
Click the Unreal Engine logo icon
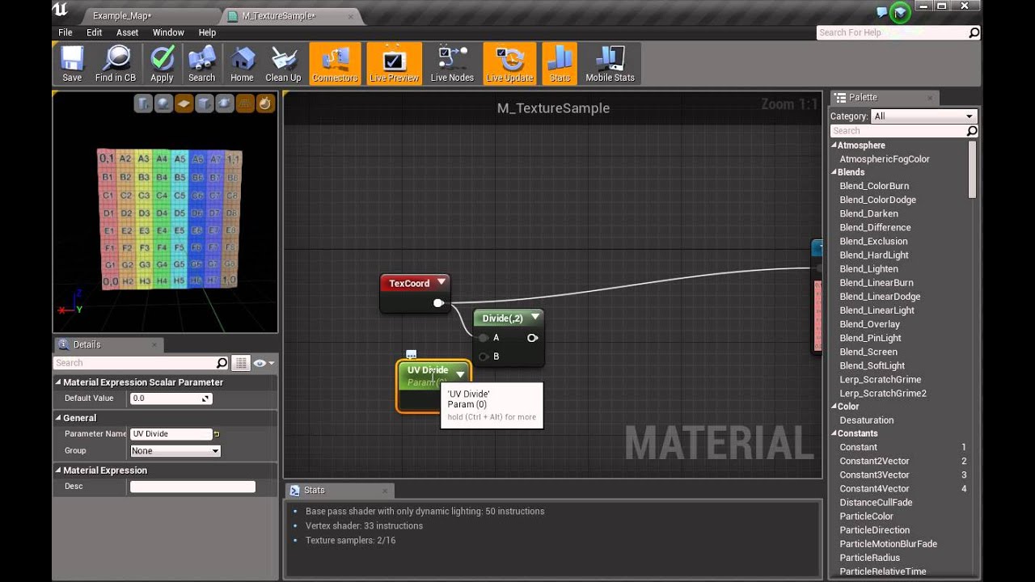61,11
